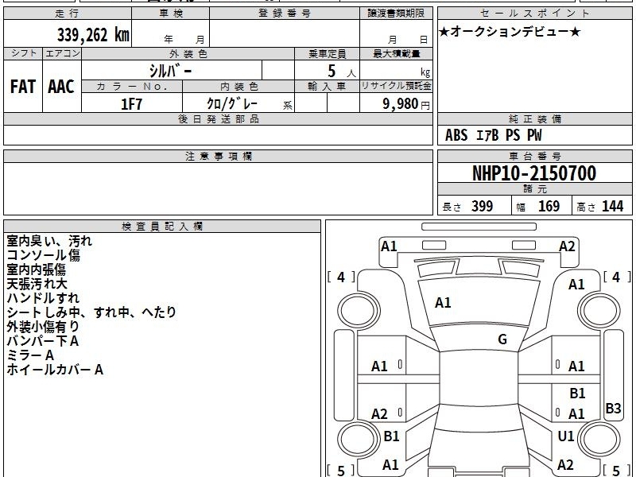Screen dimensions: 636x477
Task: Click the 純正装備 header
Action: pos(534,118)
